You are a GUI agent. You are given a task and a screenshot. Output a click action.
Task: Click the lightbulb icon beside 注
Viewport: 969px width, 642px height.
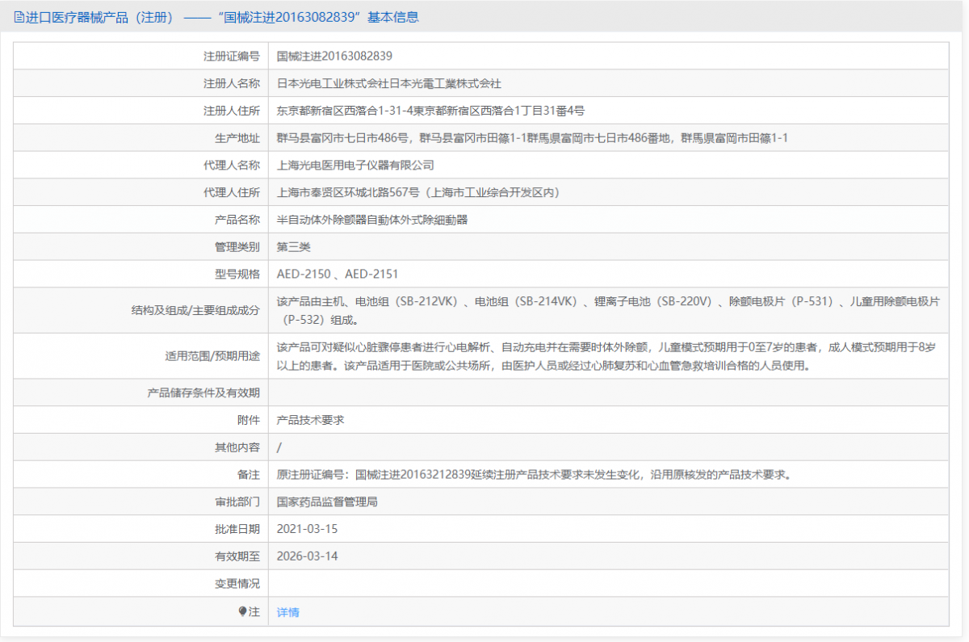pyautogui.click(x=242, y=612)
